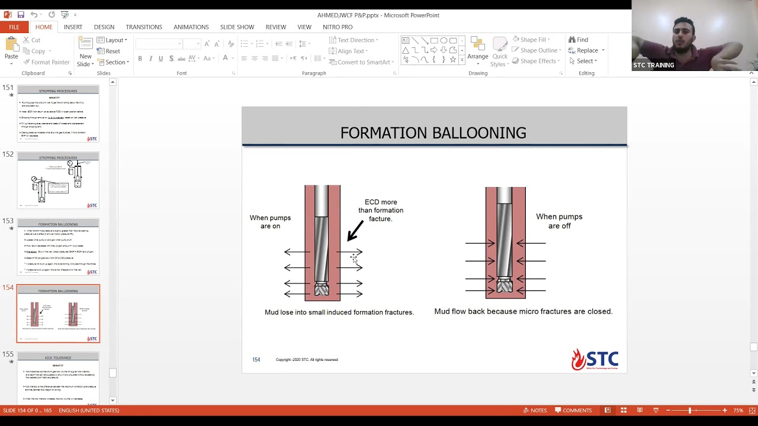Undo the last action
Image resolution: width=758 pixels, height=426 pixels.
click(34, 15)
